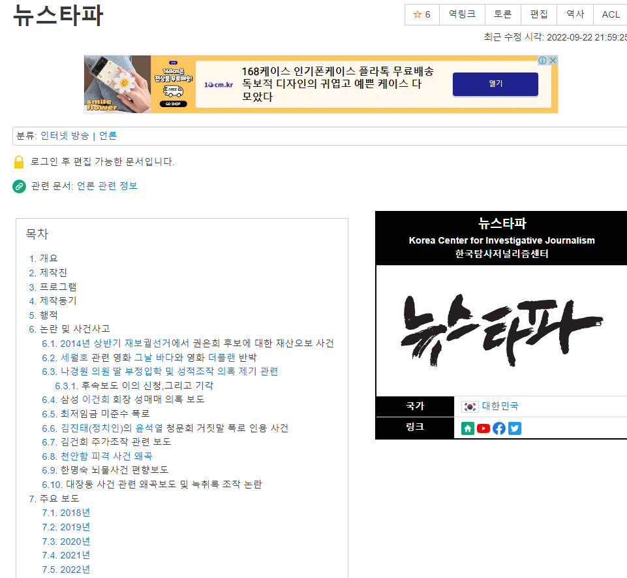Open the 더플랜 film link
The width and height of the screenshot is (627, 578).
(x=222, y=357)
